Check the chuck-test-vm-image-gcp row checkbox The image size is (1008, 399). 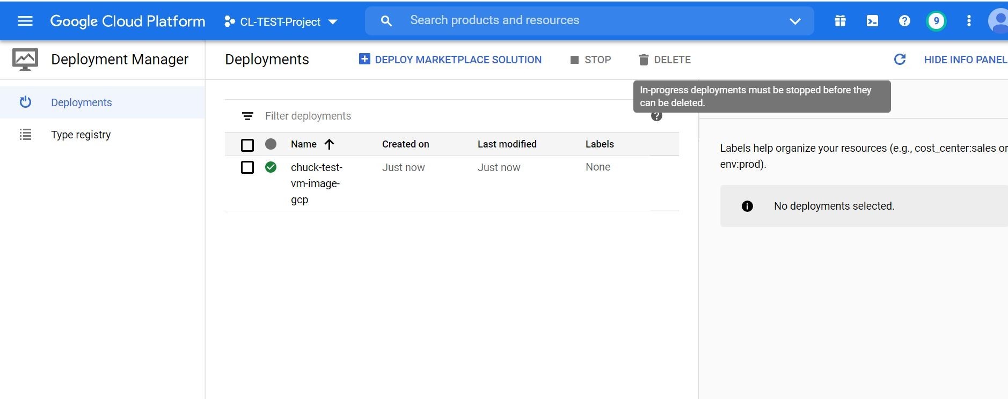(247, 167)
